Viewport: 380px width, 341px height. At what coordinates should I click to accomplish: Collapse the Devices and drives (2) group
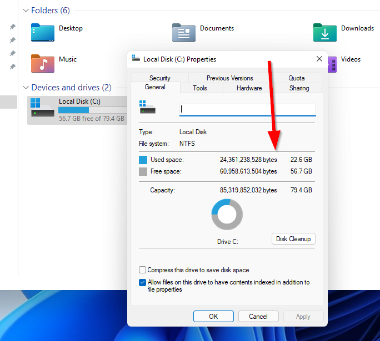tap(26, 87)
